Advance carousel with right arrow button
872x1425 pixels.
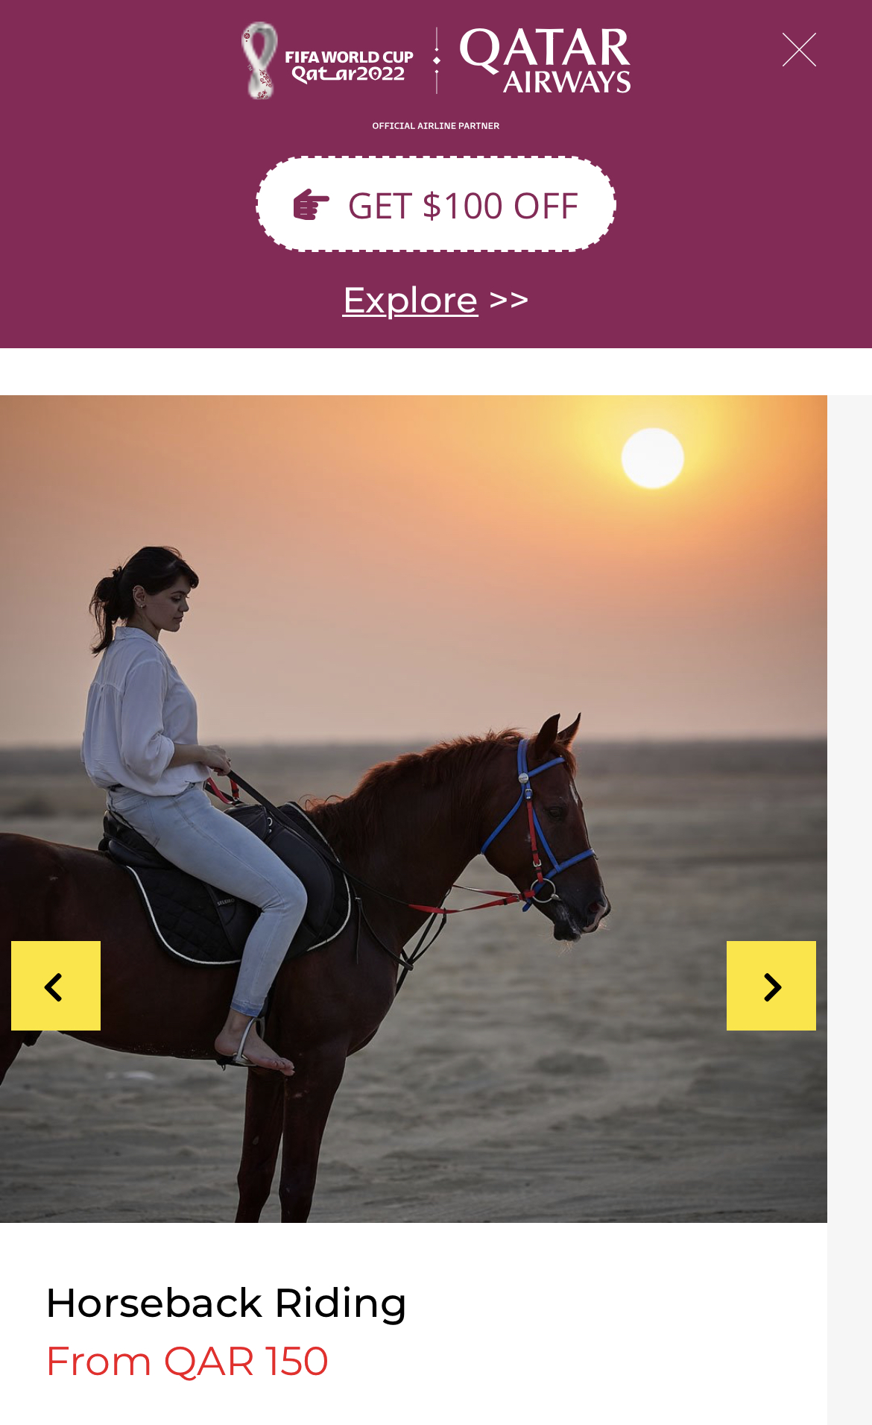point(771,986)
